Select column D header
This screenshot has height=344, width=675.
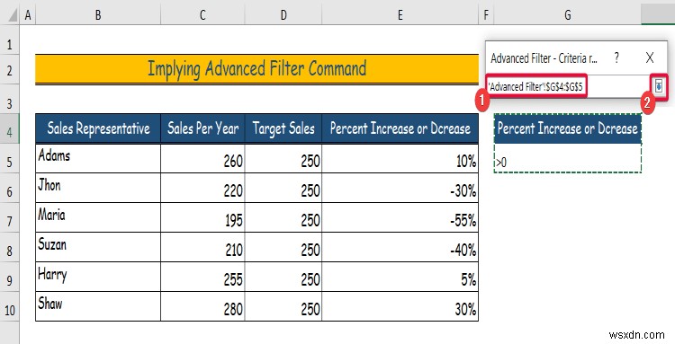[283, 16]
